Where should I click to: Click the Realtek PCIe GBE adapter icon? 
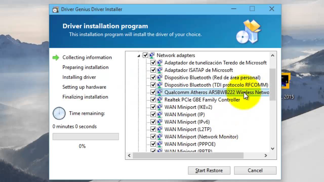[x=160, y=100]
